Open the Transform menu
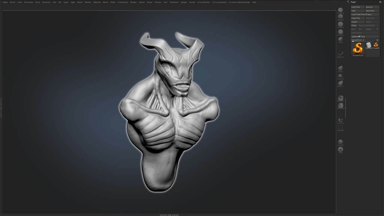The height and width of the screenshot is (216, 384). pos(174,2)
